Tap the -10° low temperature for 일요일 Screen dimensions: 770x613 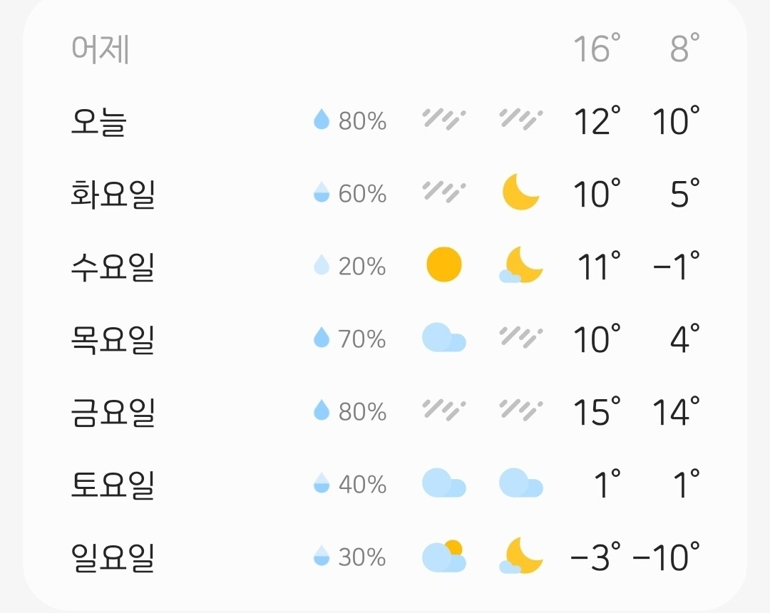[x=666, y=557]
